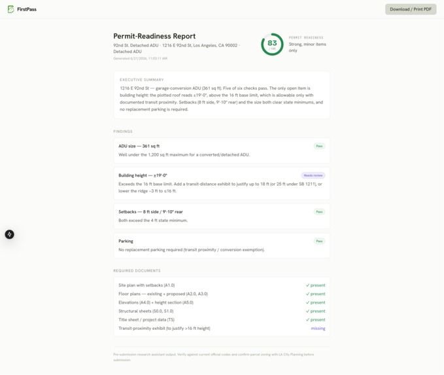Click present checkmark for Site plan row
444x375 pixels.
click(x=315, y=285)
